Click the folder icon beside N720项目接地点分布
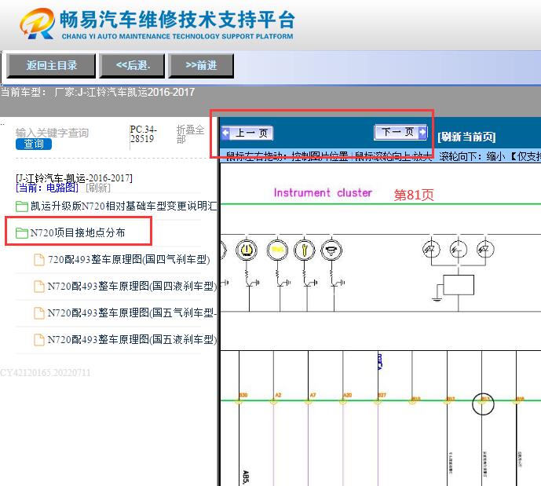 point(22,233)
